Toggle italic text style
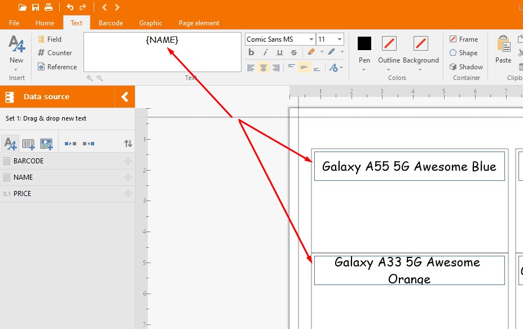 [265, 52]
